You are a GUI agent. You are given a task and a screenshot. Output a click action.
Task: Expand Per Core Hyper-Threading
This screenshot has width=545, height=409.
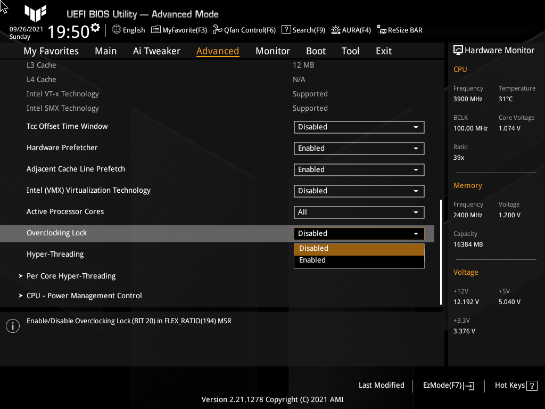point(70,276)
